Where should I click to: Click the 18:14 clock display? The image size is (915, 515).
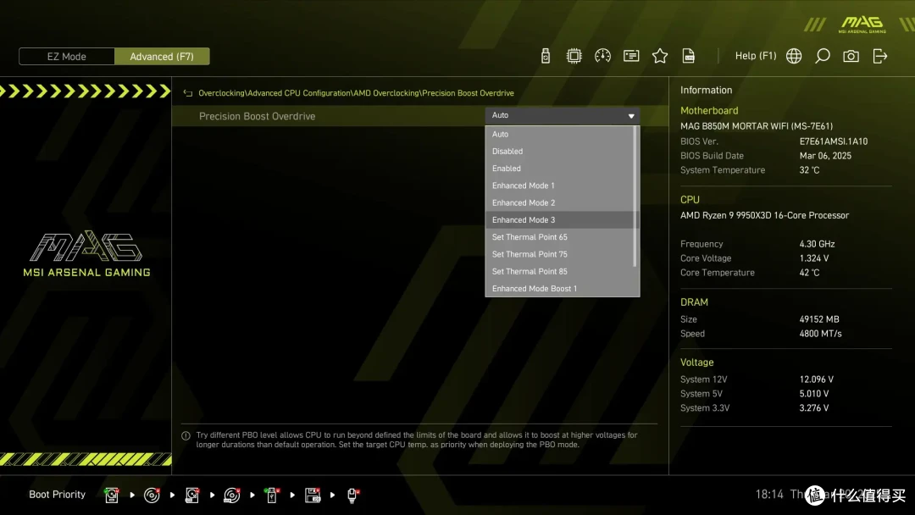point(769,495)
